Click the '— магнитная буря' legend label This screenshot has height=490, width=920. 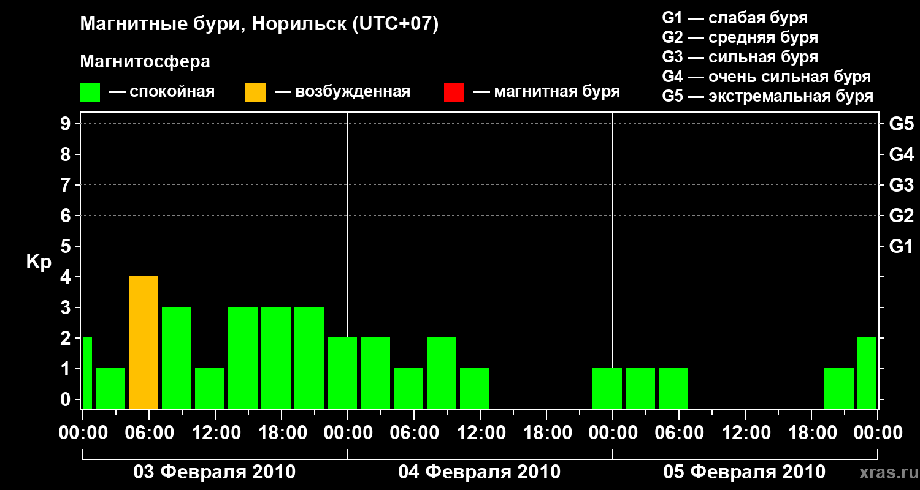click(546, 92)
